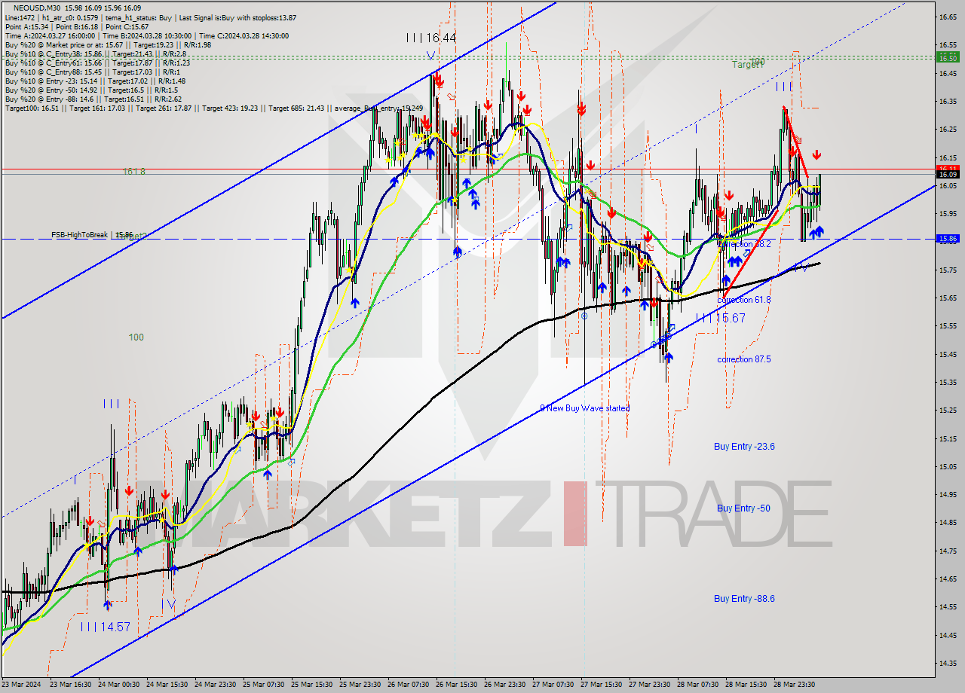965x693 pixels.
Task: Click the 'Entry -88: 14.6' buy line
Action: pyautogui.click(x=93, y=99)
